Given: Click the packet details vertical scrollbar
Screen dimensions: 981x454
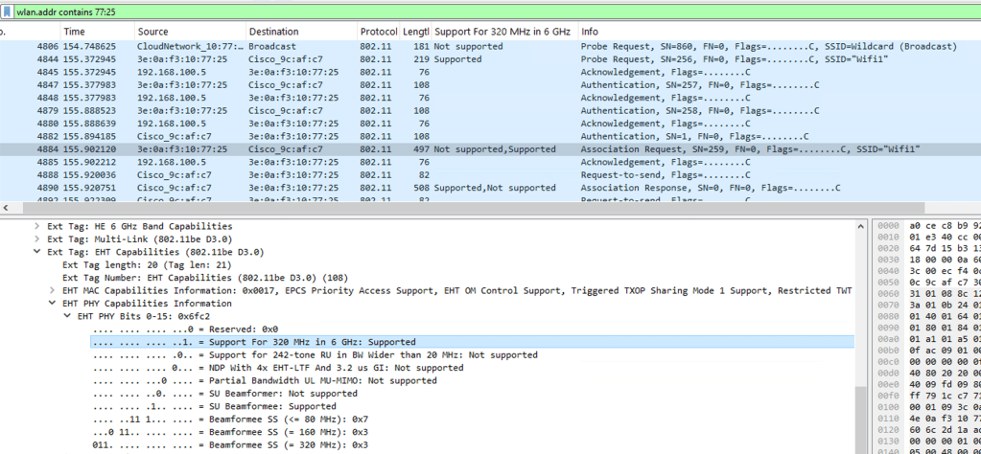Looking at the screenshot, I should point(860,335).
